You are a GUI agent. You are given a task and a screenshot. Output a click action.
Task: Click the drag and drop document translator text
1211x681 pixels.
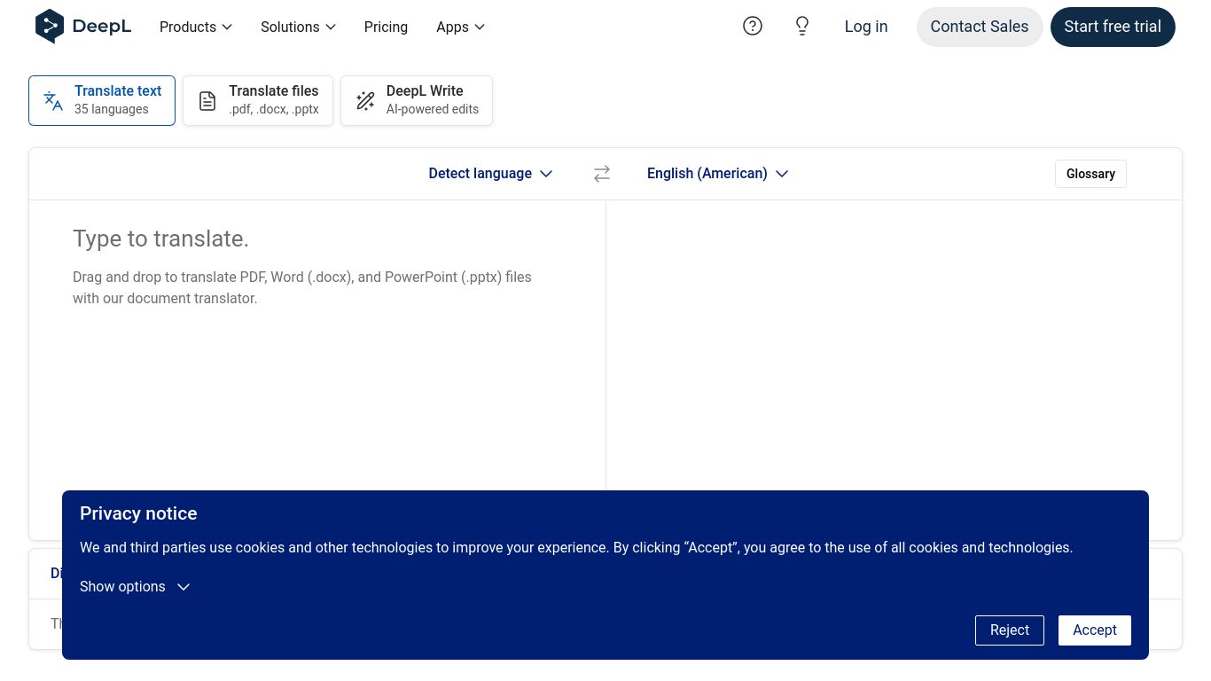pyautogui.click(x=302, y=287)
